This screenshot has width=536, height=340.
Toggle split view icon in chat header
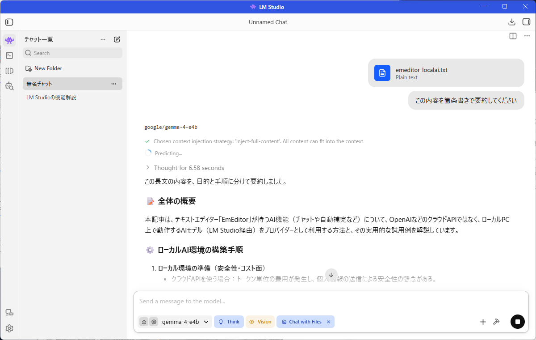pos(513,36)
